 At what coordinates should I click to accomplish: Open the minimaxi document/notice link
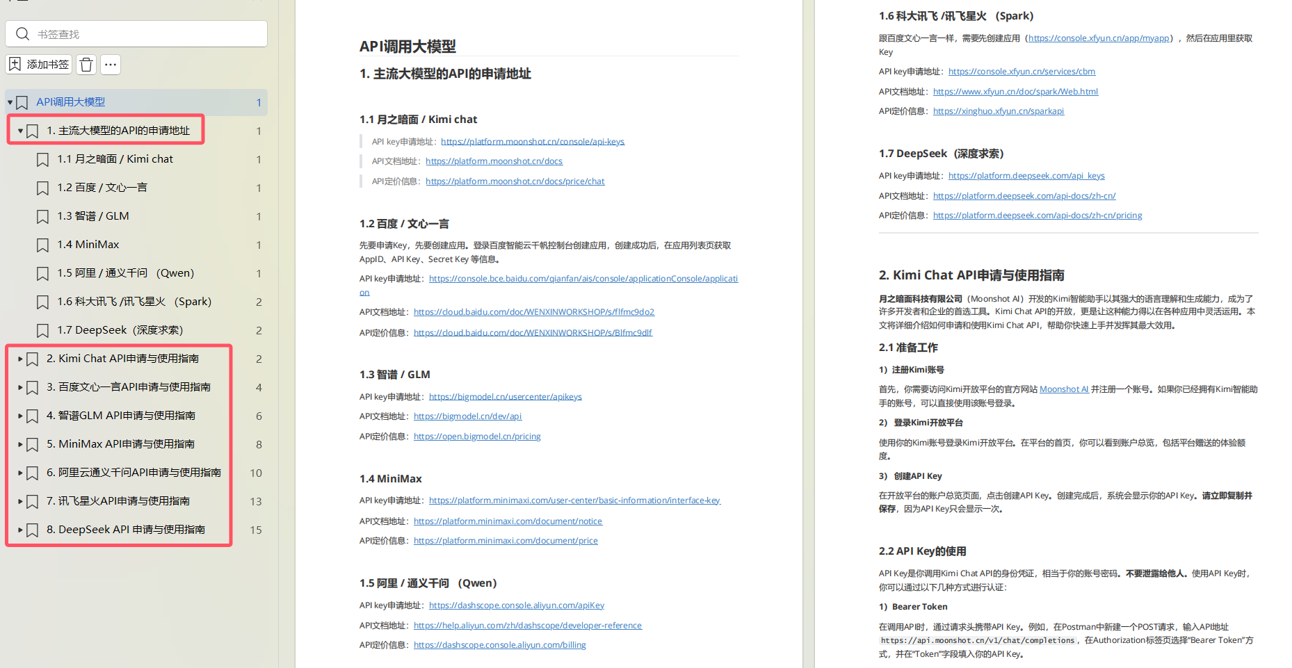(x=508, y=521)
